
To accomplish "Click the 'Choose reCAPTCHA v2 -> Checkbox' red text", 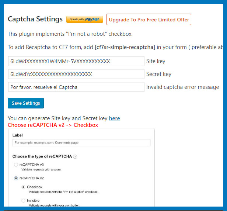I will [53, 125].
